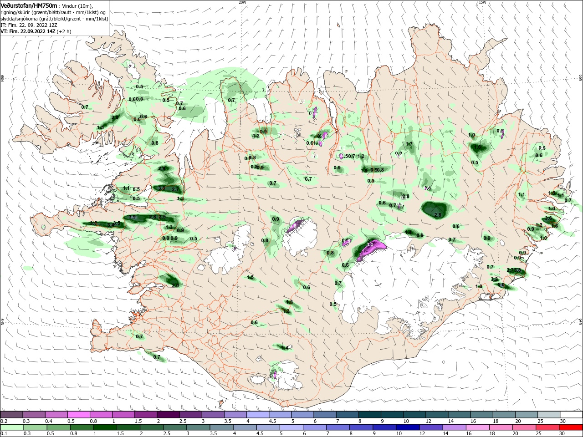Choose the white 30 swatch in purple row
Image resolution: width=583 pixels, height=437 pixels.
(571, 415)
